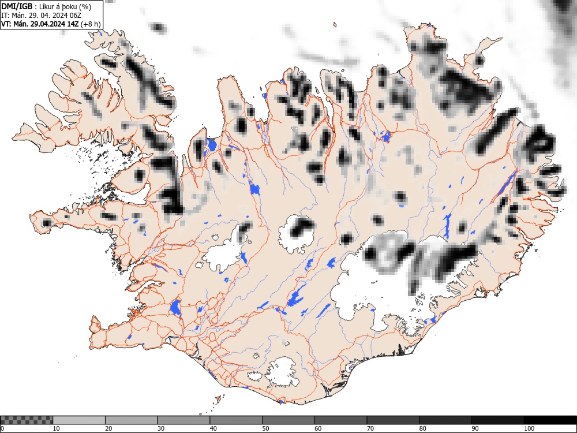Click the blue Mývatn lake in the northeast
The height and width of the screenshot is (433, 577).
click(x=385, y=137)
